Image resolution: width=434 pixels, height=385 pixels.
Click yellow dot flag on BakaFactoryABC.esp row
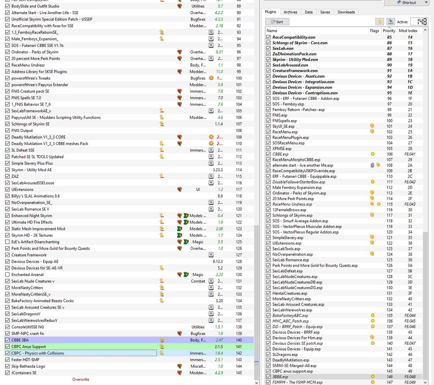373,315
